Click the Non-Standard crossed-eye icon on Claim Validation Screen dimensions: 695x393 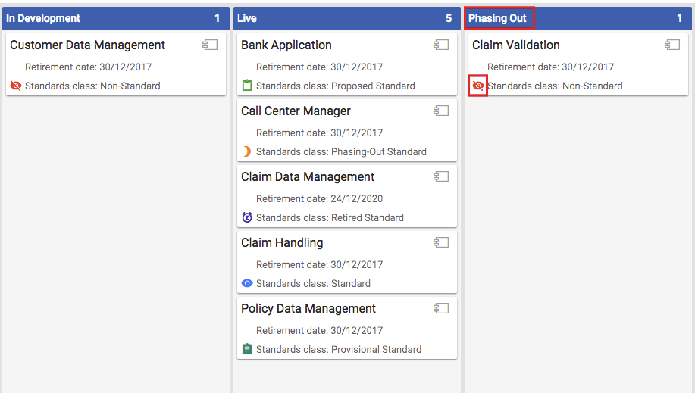pyautogui.click(x=477, y=86)
